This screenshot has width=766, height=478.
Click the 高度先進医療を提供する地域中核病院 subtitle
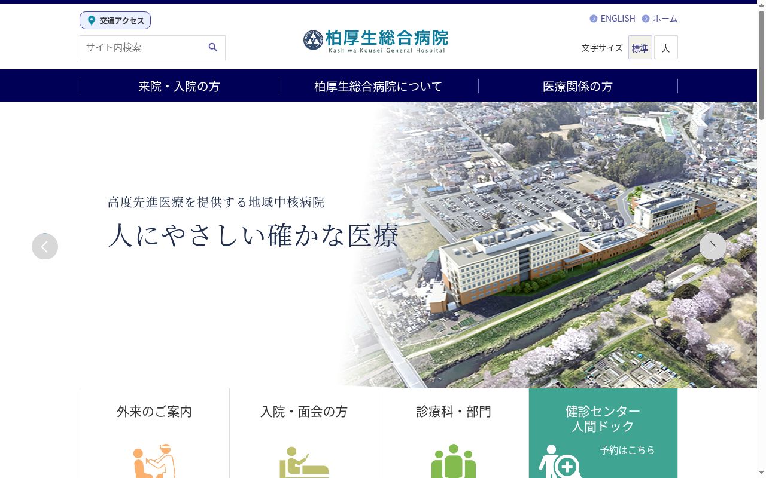pyautogui.click(x=216, y=202)
